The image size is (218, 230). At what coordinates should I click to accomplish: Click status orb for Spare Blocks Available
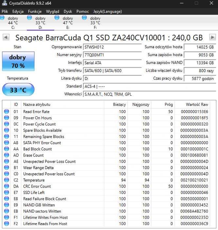[7, 130]
